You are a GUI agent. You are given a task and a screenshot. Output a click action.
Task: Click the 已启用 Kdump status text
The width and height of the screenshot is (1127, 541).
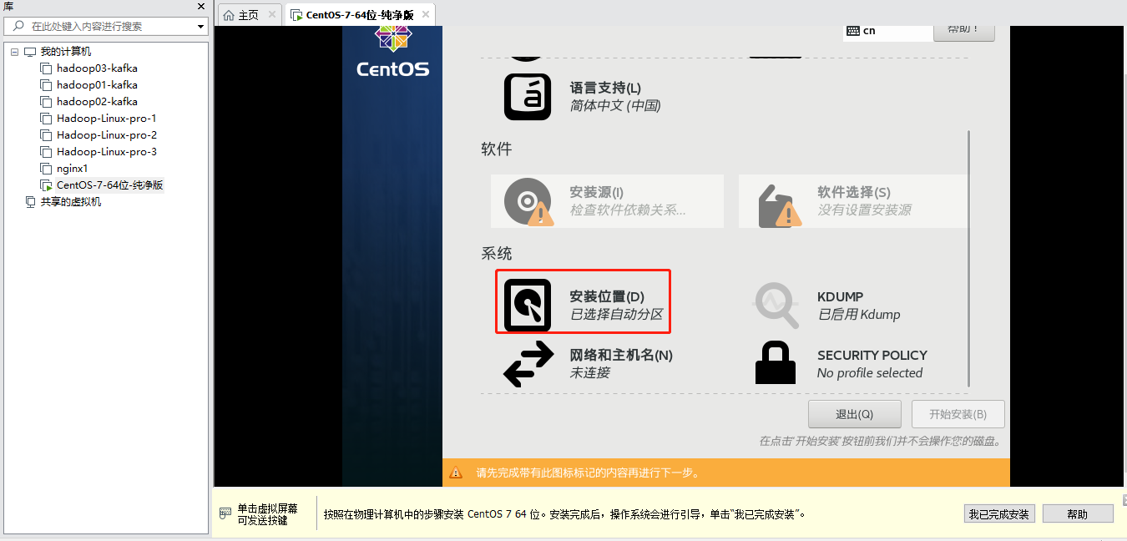click(x=859, y=315)
